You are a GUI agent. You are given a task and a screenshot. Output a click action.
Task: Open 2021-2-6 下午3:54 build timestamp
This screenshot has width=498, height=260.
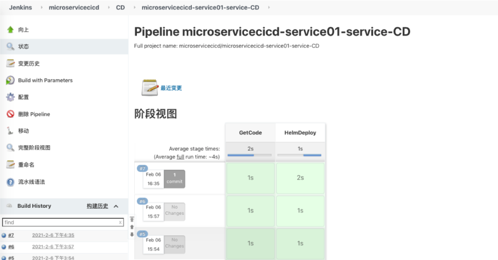coord(53,258)
